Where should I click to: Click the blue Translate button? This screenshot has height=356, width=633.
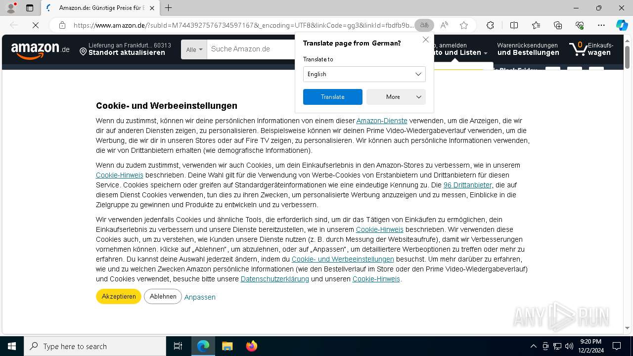[332, 97]
